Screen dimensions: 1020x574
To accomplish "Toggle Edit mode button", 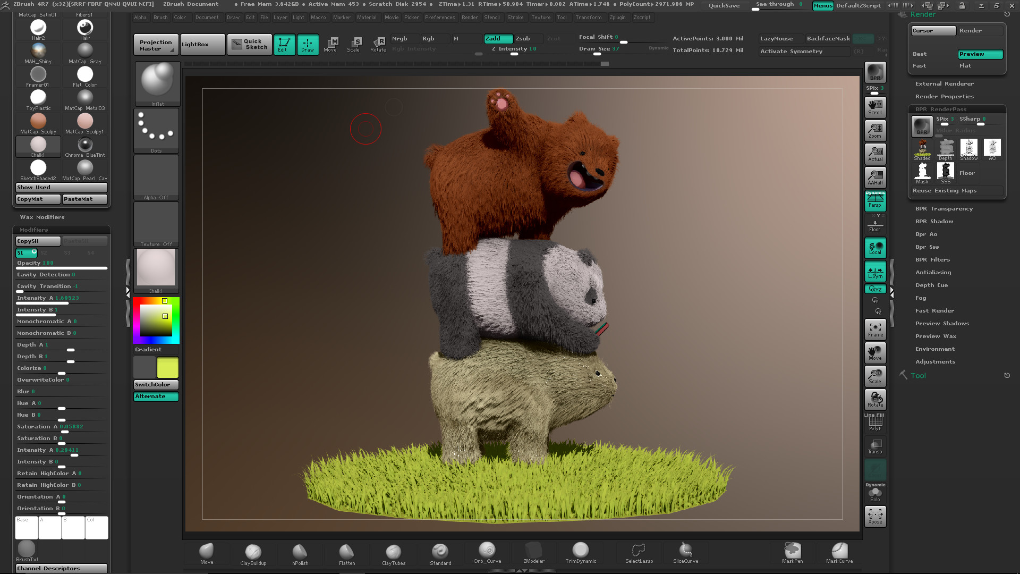I will coord(284,45).
